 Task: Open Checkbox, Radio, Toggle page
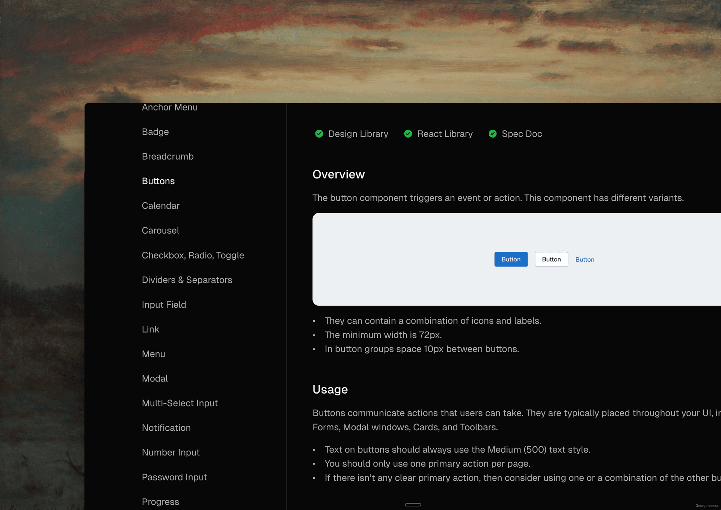coord(193,255)
